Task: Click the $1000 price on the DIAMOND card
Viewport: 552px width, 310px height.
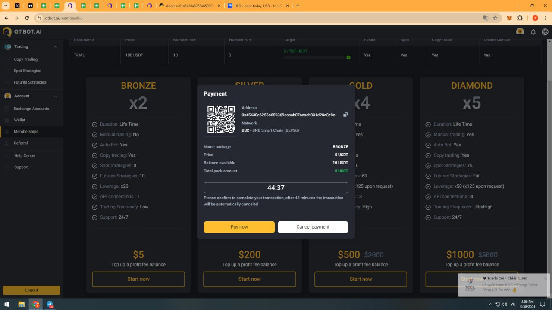Action: (x=460, y=255)
